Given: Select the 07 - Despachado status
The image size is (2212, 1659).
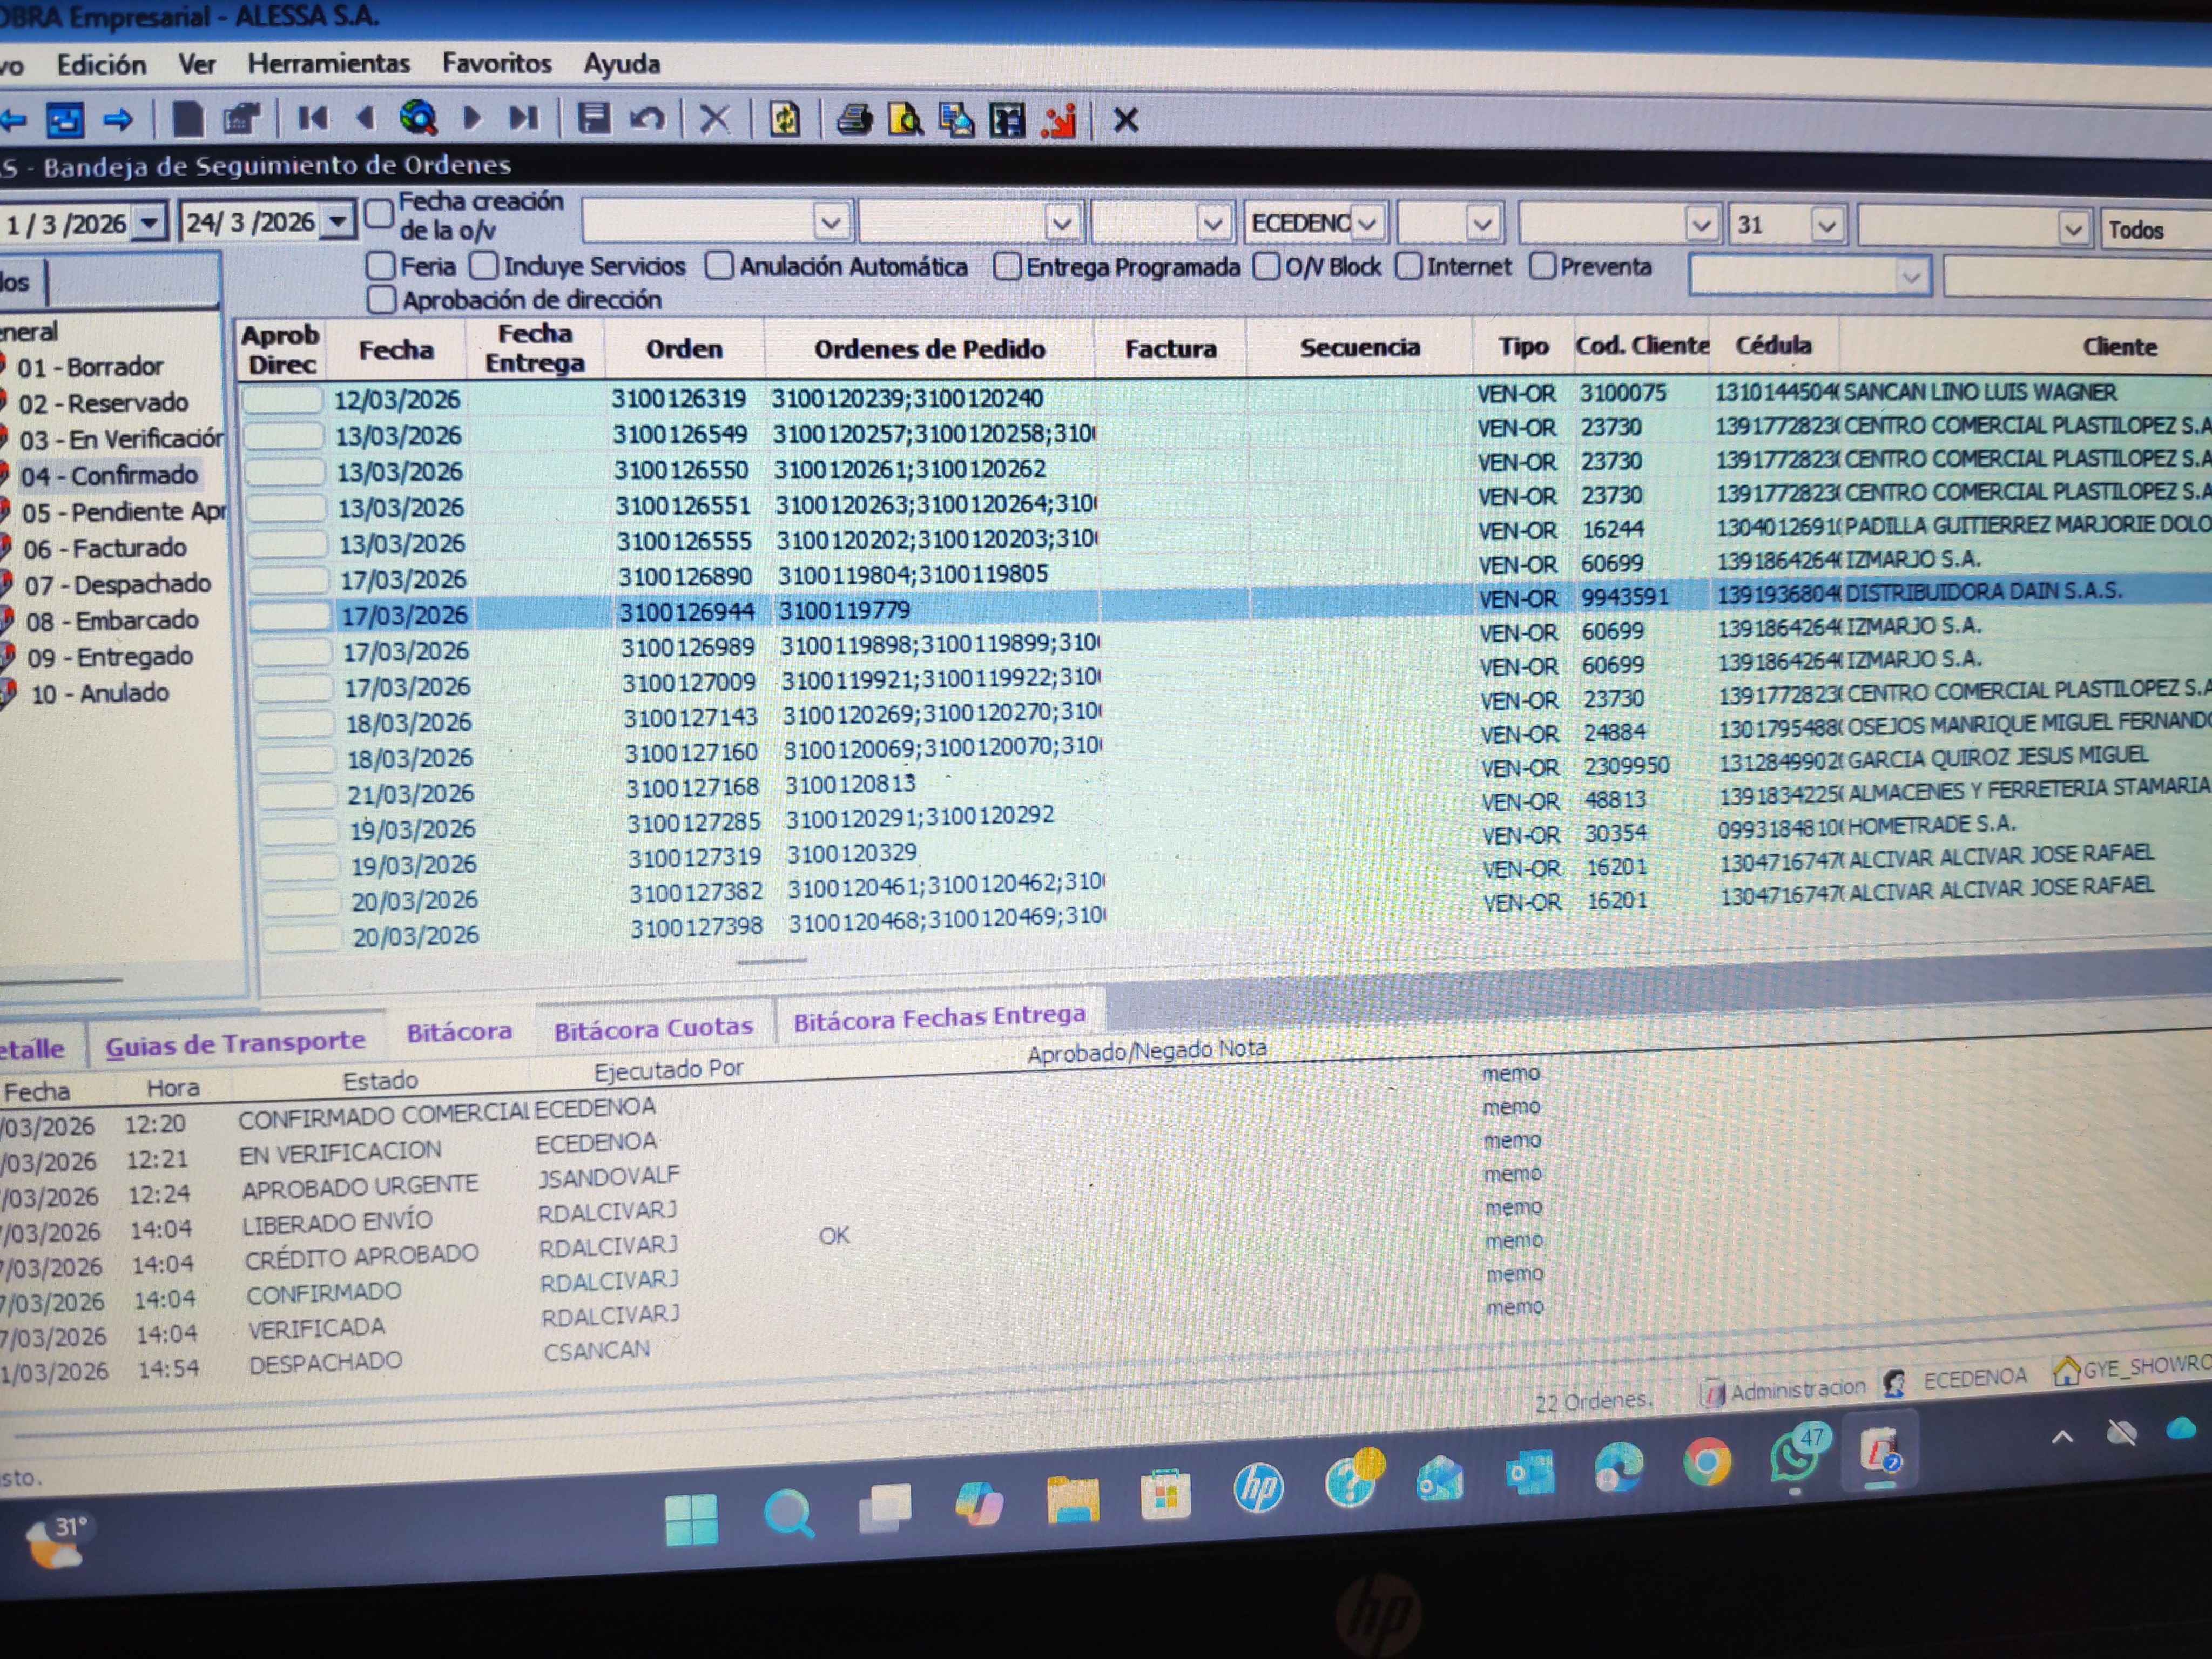Looking at the screenshot, I should [117, 584].
